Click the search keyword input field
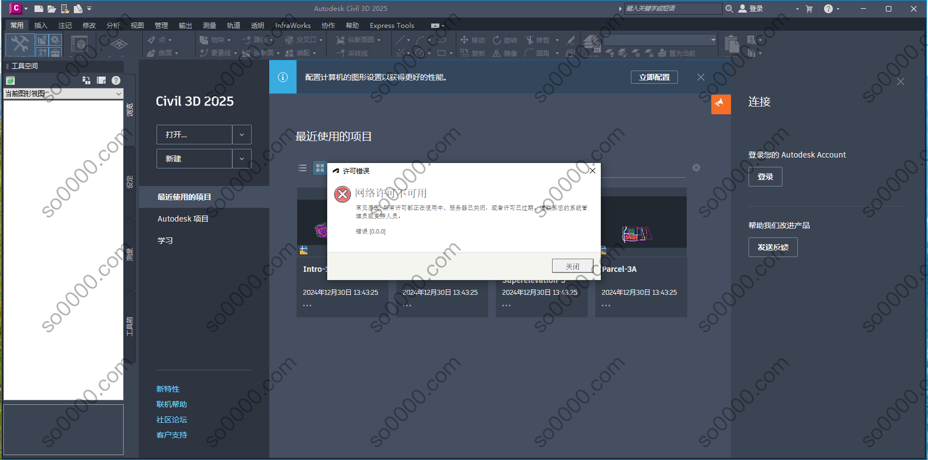Viewport: 928px width, 460px height. click(672, 8)
